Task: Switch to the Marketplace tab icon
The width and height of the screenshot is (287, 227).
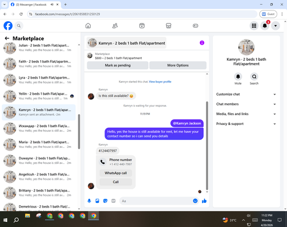Action: tap(169, 26)
